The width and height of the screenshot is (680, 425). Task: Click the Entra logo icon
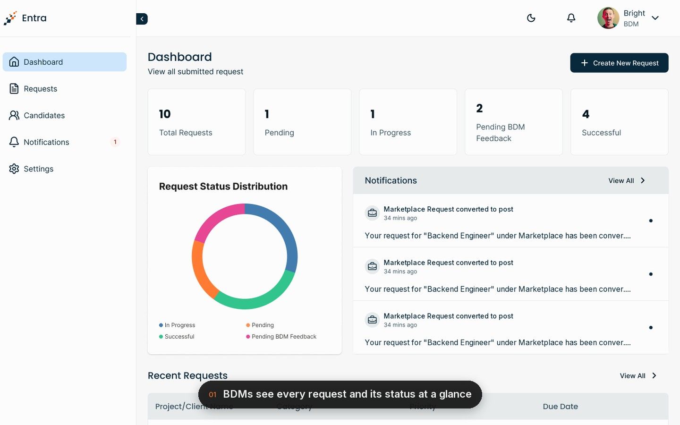pyautogui.click(x=10, y=18)
